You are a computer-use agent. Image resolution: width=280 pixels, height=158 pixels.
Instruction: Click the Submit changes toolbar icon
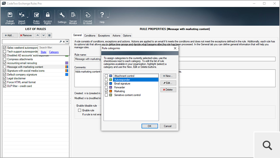coord(10,18)
